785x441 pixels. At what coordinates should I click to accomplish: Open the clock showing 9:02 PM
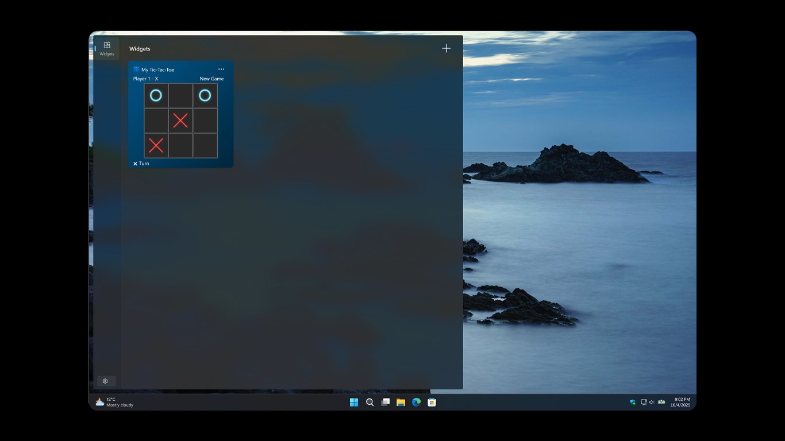click(680, 402)
